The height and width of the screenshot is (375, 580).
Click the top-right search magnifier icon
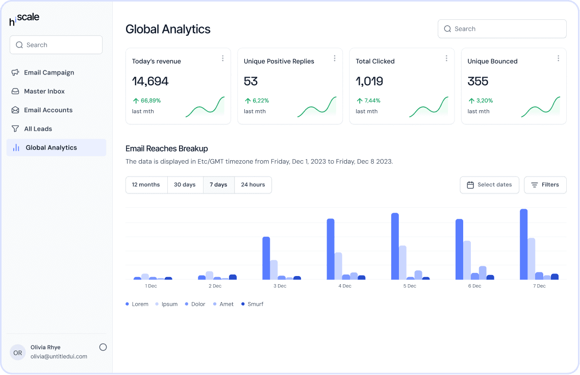click(447, 29)
